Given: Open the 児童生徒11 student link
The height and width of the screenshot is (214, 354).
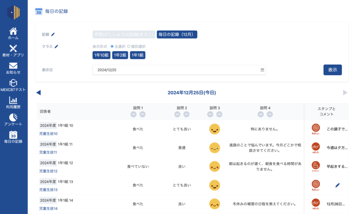Looking at the screenshot, I should (48, 152).
